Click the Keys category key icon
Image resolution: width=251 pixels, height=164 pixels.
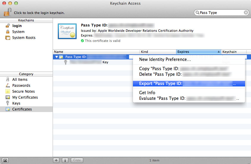click(7, 103)
